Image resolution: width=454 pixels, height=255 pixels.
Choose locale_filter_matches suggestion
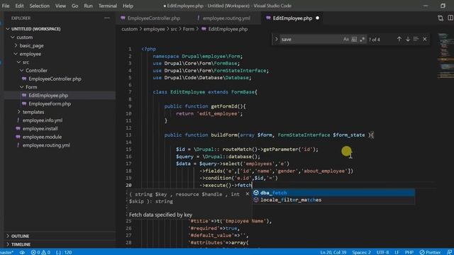[333, 200]
